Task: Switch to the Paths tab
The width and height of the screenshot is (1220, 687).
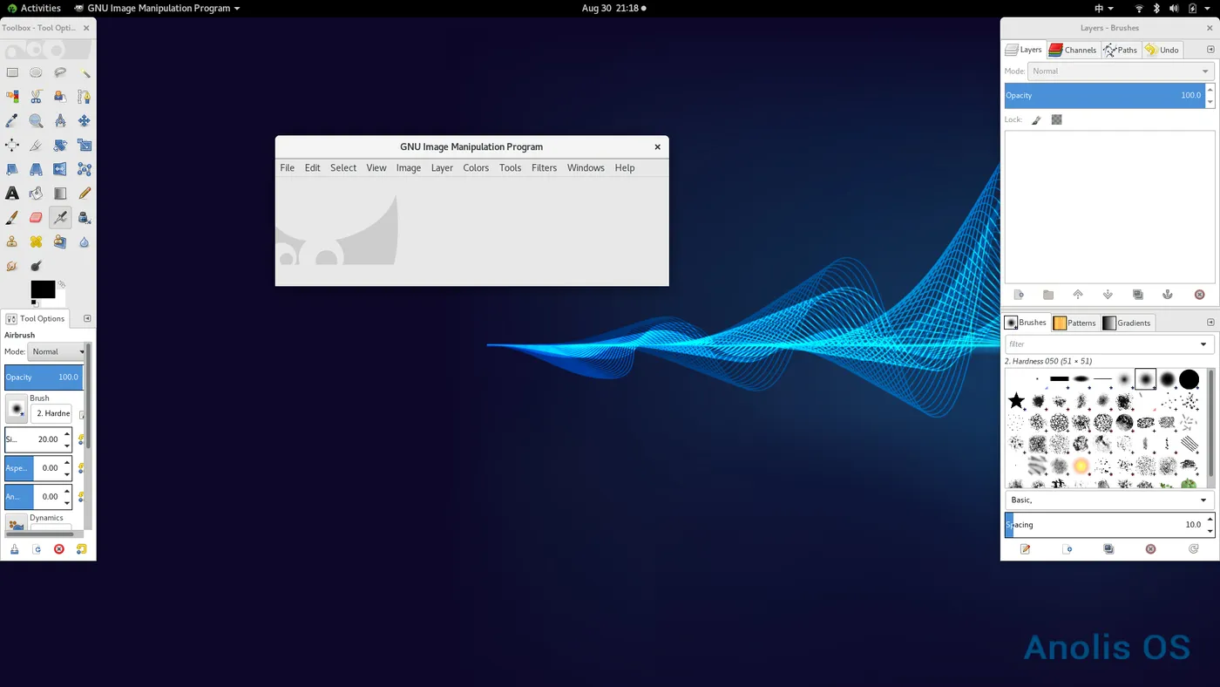Action: (1121, 50)
